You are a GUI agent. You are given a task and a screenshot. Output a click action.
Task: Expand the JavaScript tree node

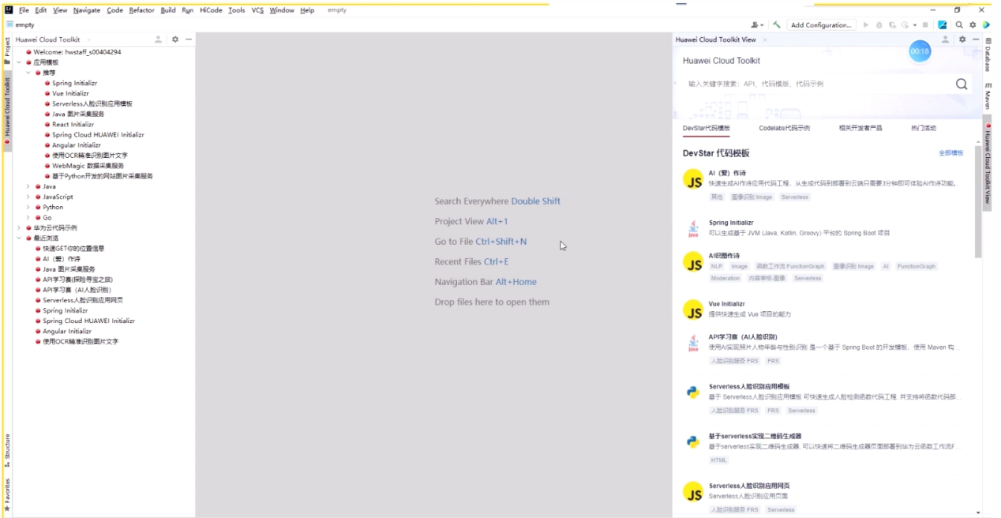point(28,197)
